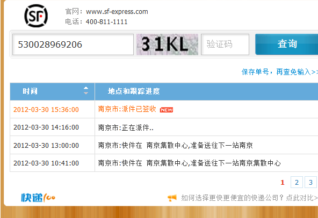Click the 快递100 logo
This screenshot has height=218, width=318.
tap(38, 198)
